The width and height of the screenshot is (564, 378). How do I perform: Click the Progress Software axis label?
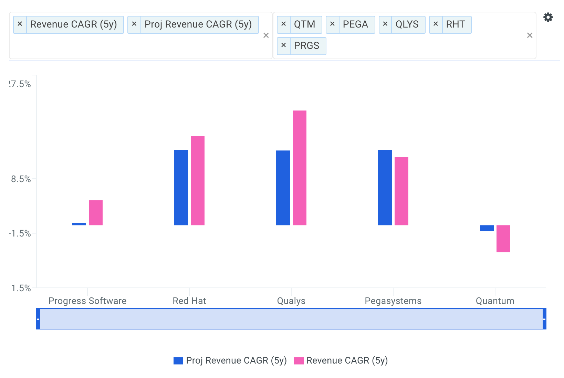point(87,301)
